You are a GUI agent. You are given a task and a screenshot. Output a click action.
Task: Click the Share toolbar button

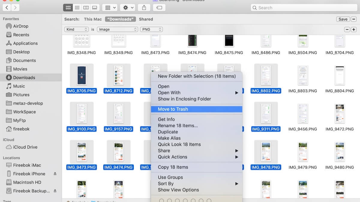[144, 7]
